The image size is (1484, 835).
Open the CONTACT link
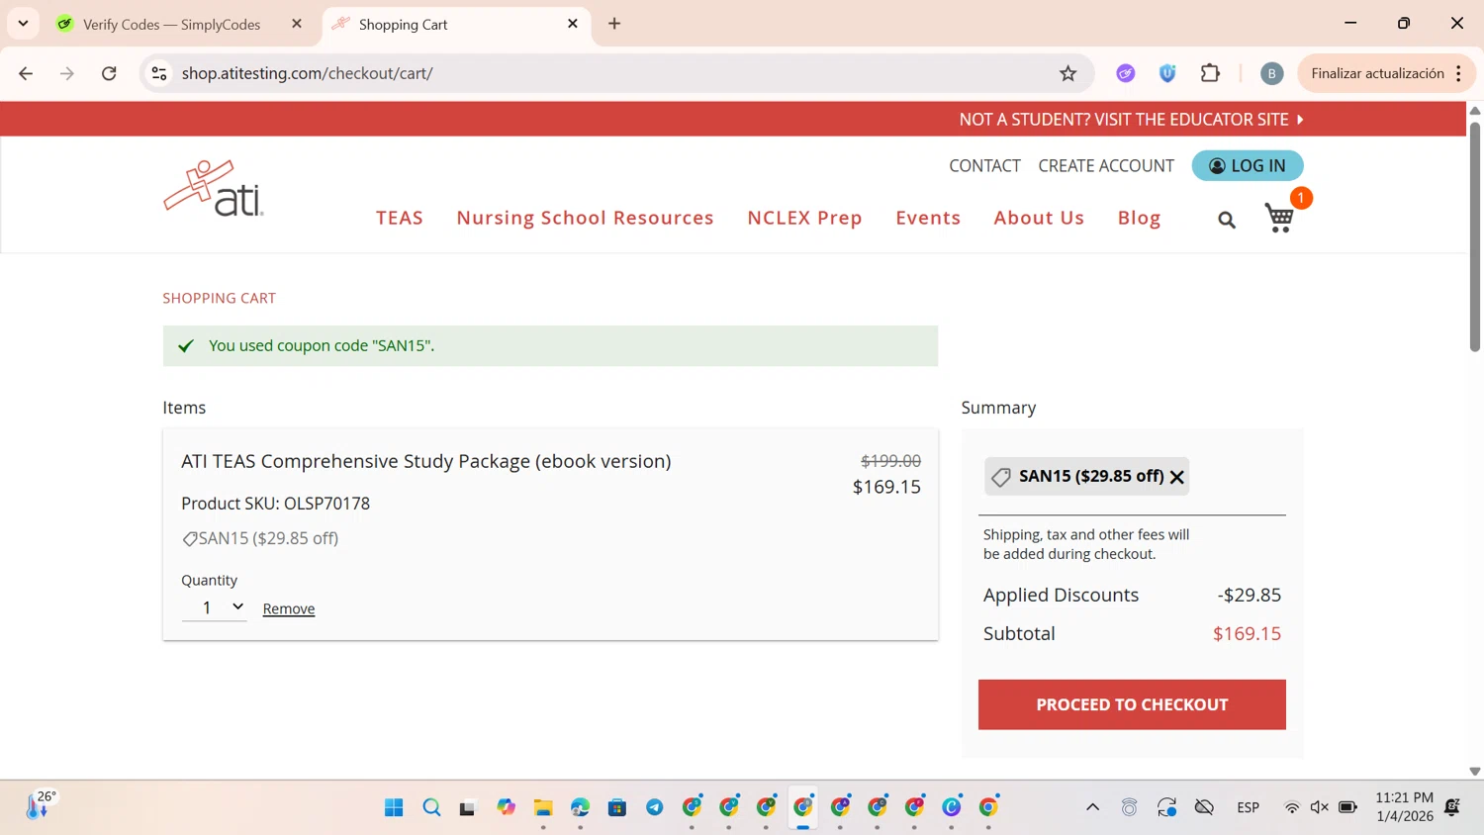(x=984, y=165)
